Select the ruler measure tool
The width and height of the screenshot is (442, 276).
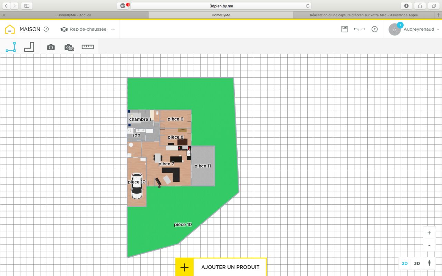pyautogui.click(x=88, y=47)
